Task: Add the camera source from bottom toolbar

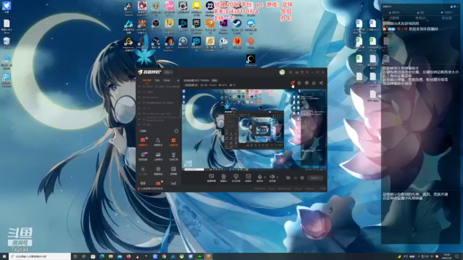Action: 223,177
